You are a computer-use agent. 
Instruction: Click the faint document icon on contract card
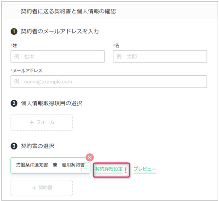click(x=85, y=167)
